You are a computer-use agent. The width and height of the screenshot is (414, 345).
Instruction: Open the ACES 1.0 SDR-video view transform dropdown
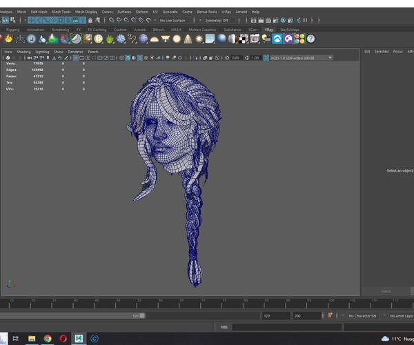(x=301, y=58)
